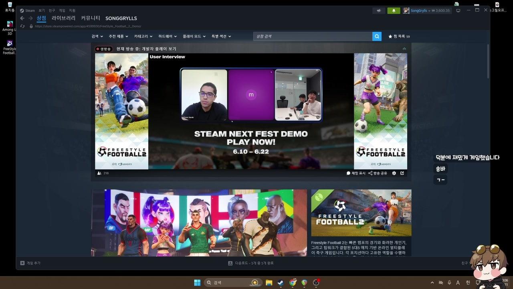Click the broadcast viewer count icon
513x289 pixels.
click(99, 173)
